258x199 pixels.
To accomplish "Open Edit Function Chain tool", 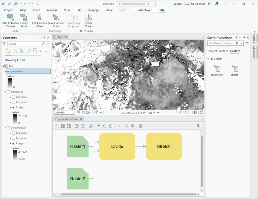I will point(40,18).
